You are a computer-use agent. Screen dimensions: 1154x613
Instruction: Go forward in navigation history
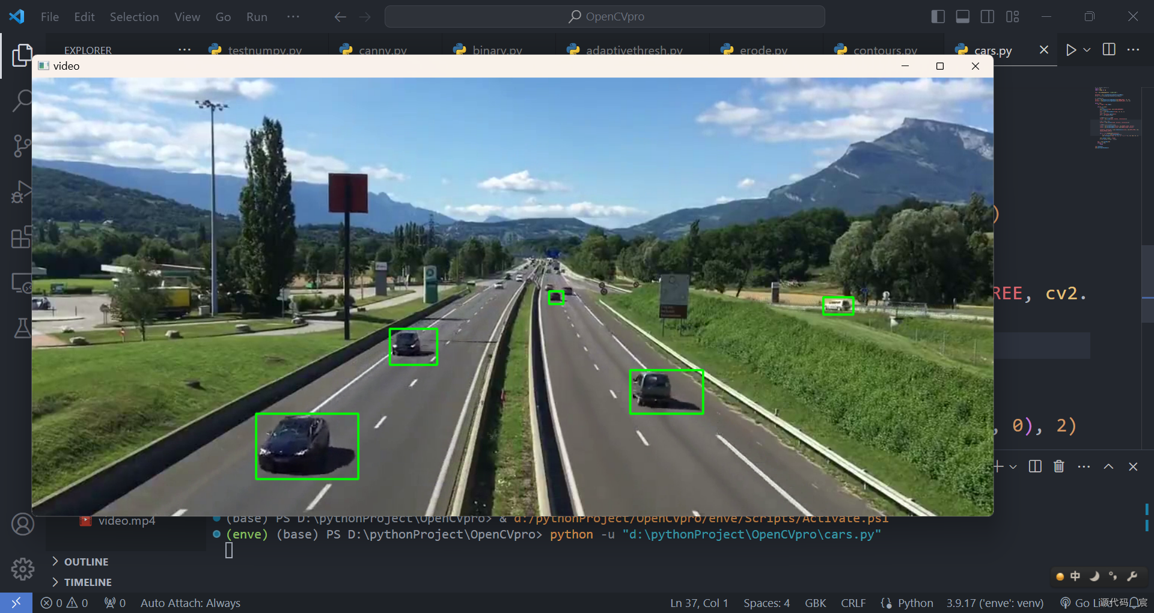click(365, 17)
